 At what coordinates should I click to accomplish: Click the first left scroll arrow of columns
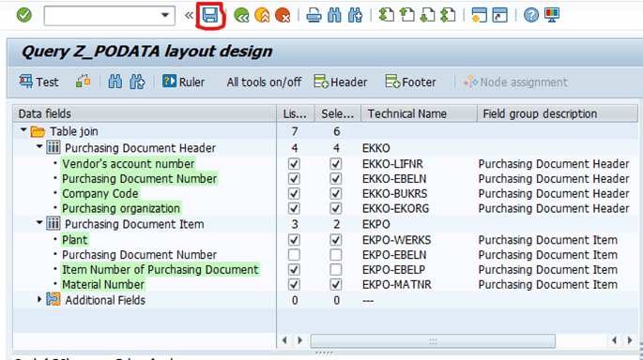[x=284, y=340]
